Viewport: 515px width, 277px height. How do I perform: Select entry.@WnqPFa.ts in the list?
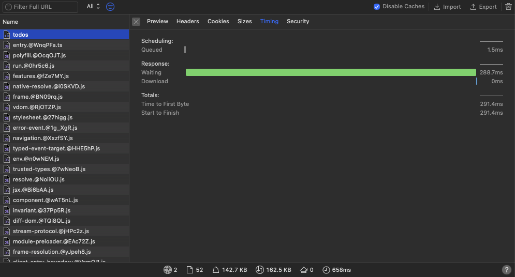tap(64, 45)
